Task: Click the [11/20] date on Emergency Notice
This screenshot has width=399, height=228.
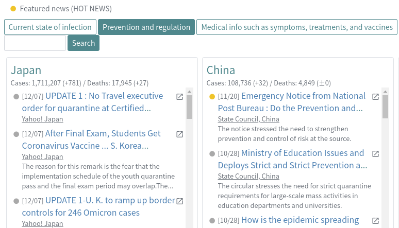Action: 228,97
